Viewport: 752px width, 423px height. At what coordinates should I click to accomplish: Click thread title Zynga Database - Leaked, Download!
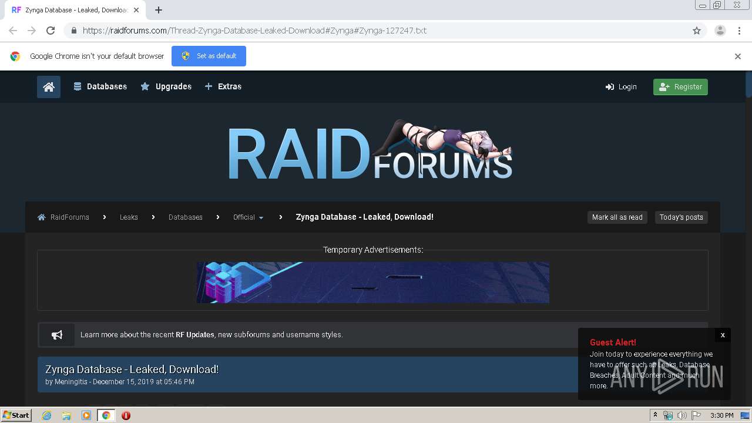[132, 370]
